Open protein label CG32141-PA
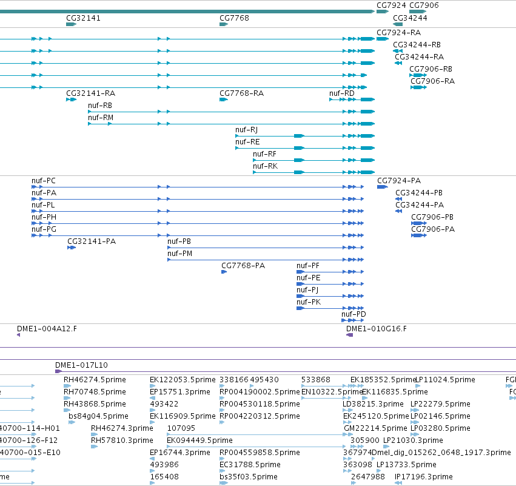The height and width of the screenshot is (486, 516). point(92,241)
